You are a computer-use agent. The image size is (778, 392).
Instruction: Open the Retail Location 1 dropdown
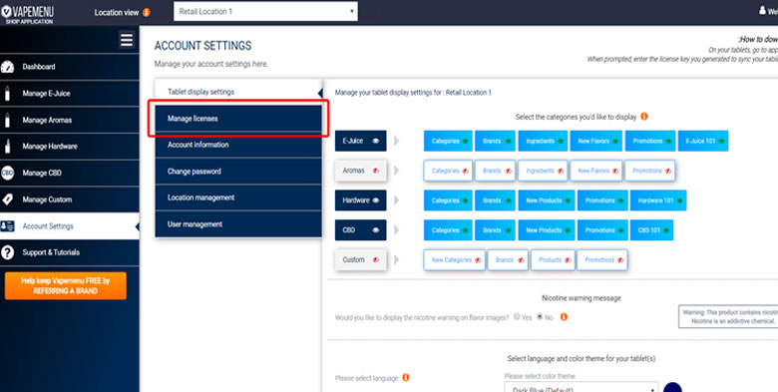pyautogui.click(x=265, y=11)
